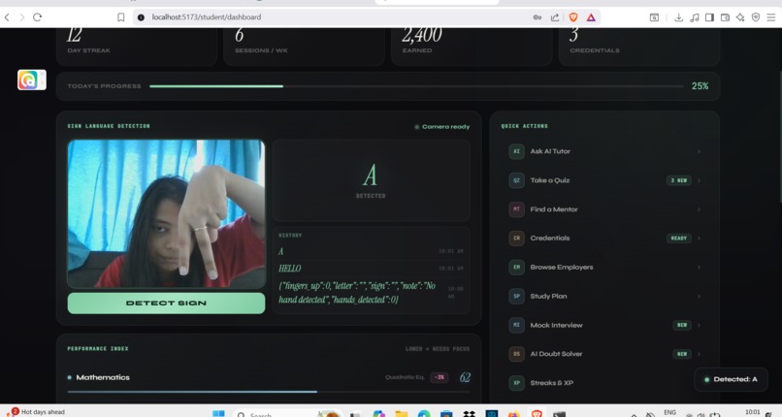This screenshot has height=417, width=782.
Task: Toggle the browser sidebar panel
Action: click(x=709, y=17)
